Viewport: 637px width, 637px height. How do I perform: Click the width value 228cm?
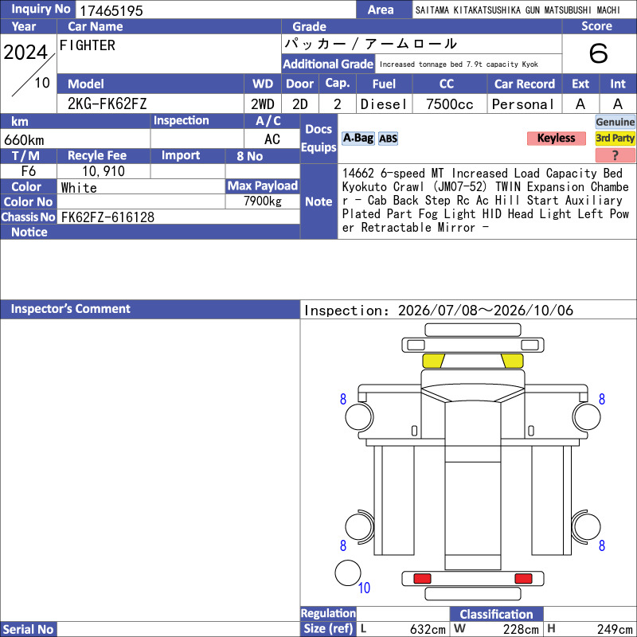point(521,629)
